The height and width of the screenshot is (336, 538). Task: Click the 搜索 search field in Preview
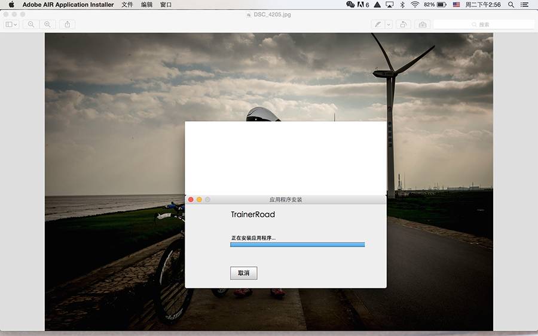pyautogui.click(x=484, y=24)
